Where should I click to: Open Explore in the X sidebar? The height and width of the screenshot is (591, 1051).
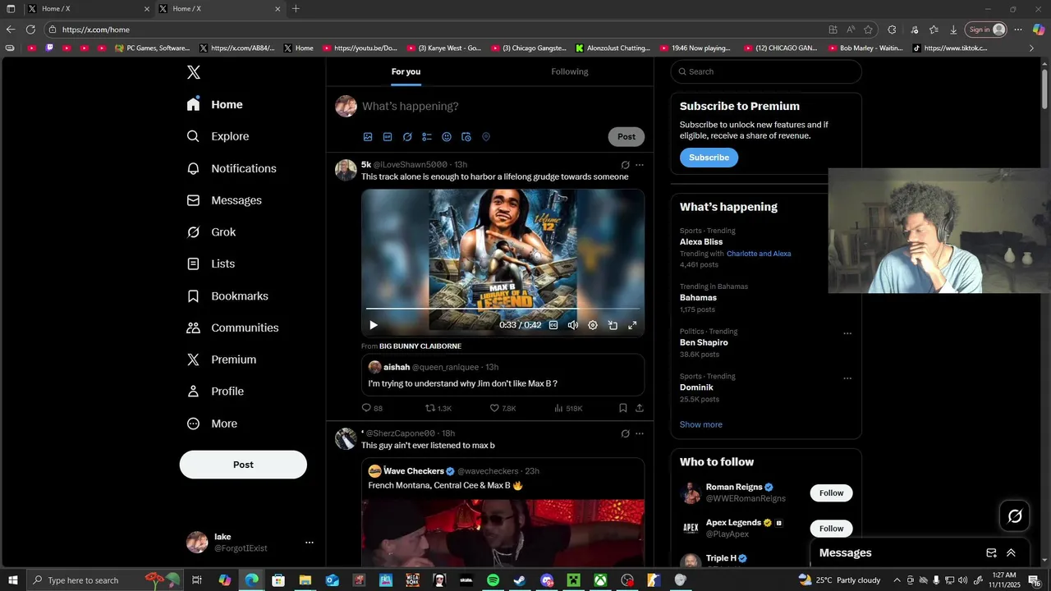[218, 136]
